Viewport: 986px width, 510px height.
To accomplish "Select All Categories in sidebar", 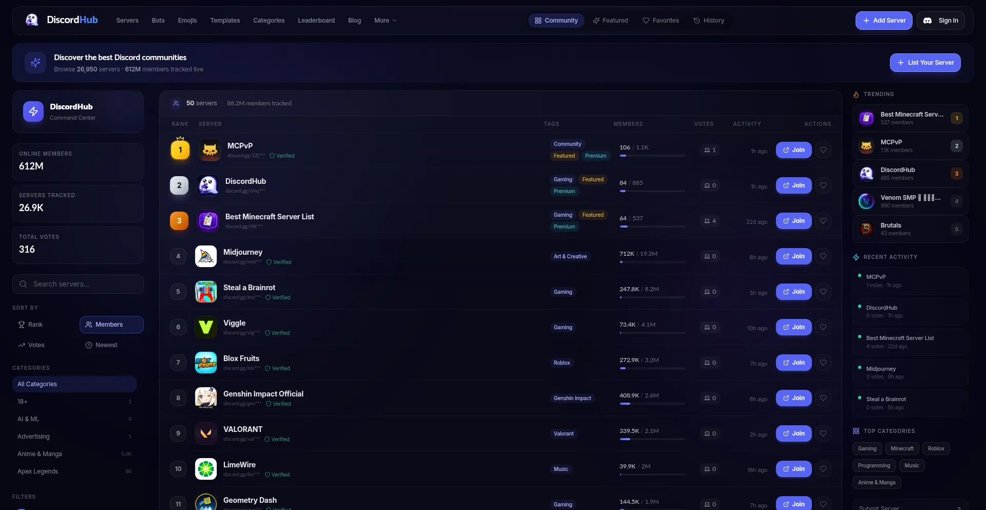I will [74, 384].
